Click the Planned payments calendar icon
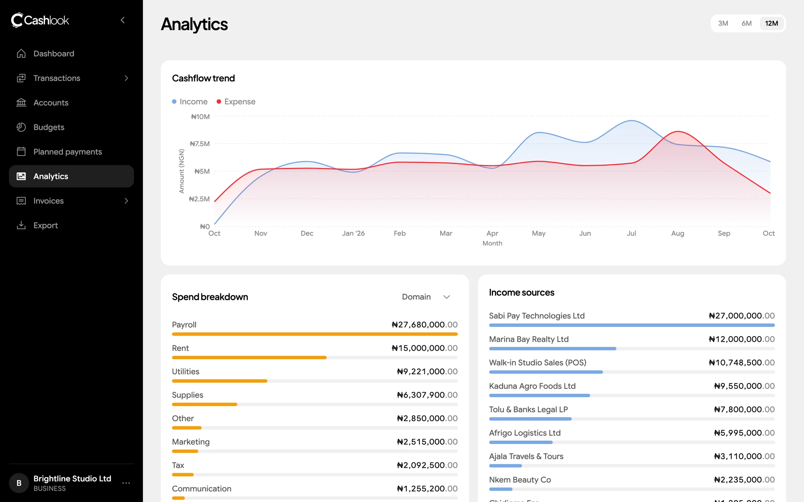The height and width of the screenshot is (502, 804). click(x=21, y=152)
